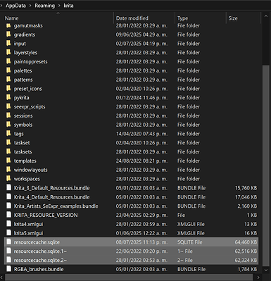Click the windowlayouts folder name
Screen dimensions: 271x281
point(30,170)
